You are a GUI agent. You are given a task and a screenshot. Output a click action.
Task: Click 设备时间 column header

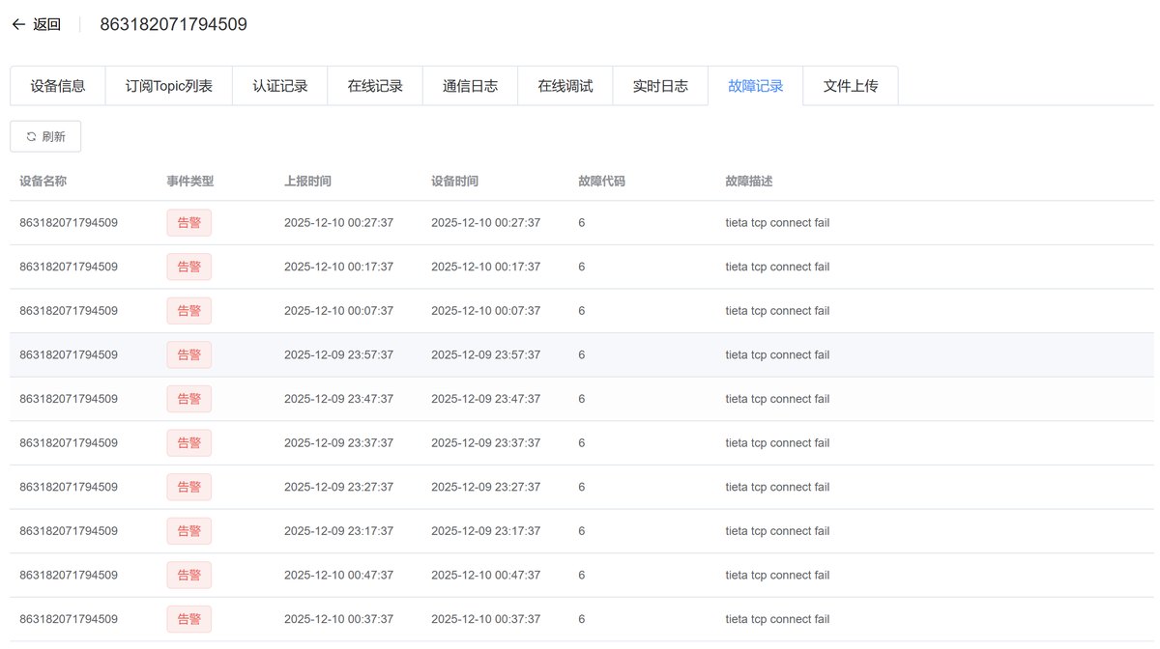point(454,182)
